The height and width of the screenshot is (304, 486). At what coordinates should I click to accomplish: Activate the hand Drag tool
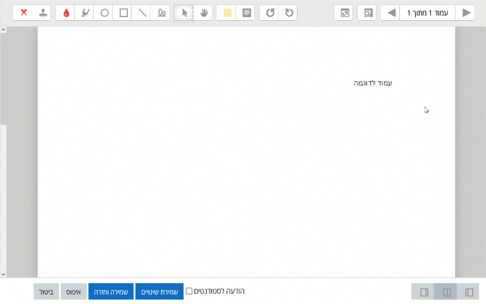coord(204,13)
